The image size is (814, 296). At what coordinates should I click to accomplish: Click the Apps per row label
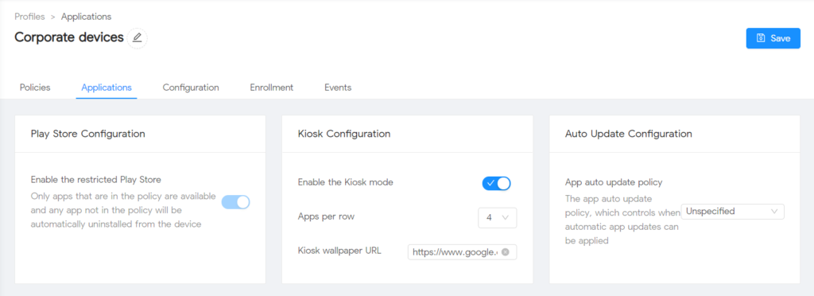point(326,216)
